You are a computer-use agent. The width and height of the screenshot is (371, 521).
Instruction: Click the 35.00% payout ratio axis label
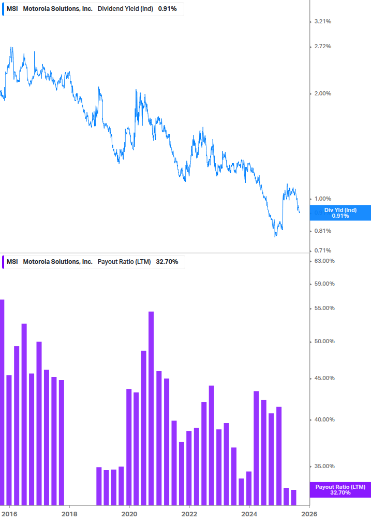pyautogui.click(x=324, y=467)
